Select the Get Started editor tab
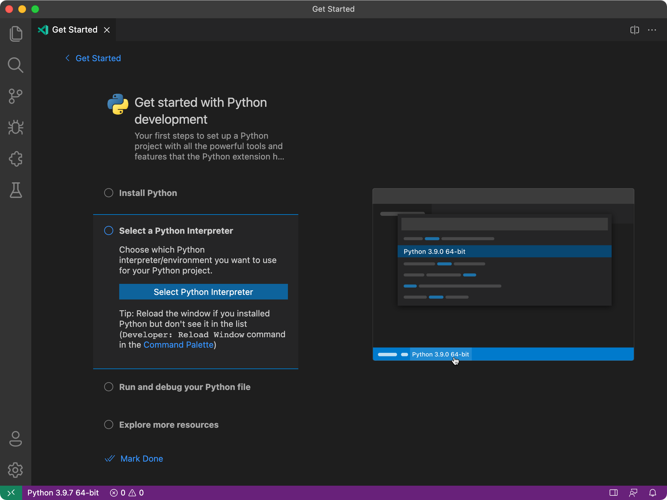 pos(75,30)
